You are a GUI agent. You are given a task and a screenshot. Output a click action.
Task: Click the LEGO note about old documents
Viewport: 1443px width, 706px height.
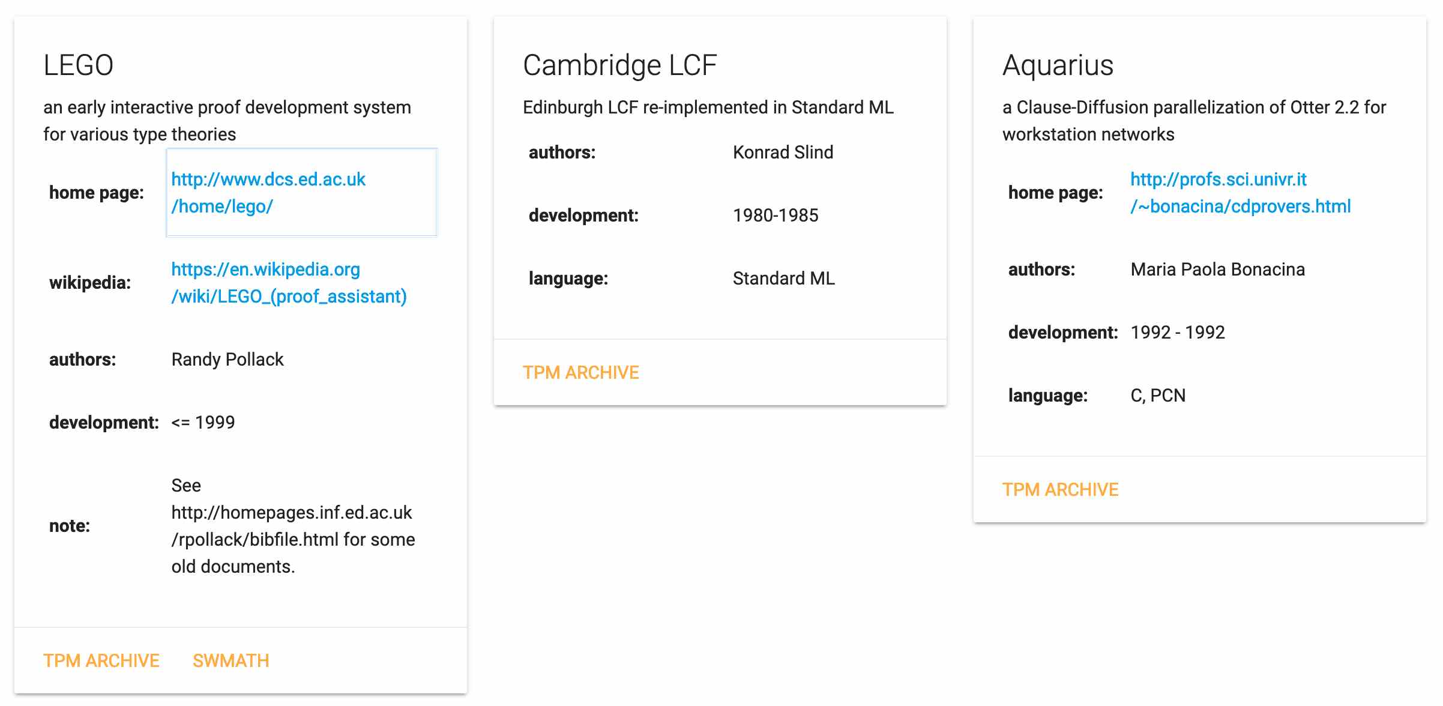point(293,526)
